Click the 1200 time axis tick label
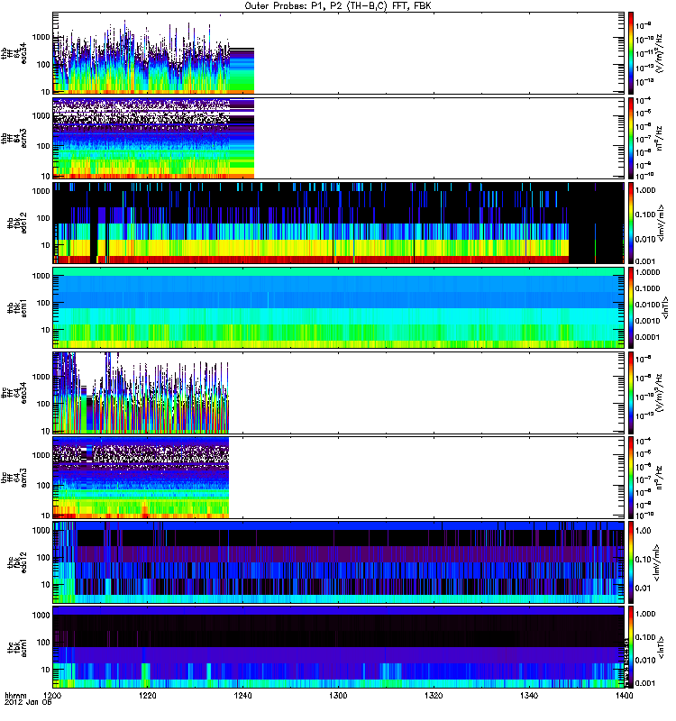Image resolution: width=676 pixels, height=721 pixels. [x=53, y=697]
